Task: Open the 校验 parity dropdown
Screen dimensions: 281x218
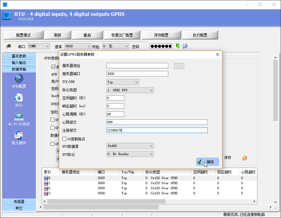Action: point(116,46)
